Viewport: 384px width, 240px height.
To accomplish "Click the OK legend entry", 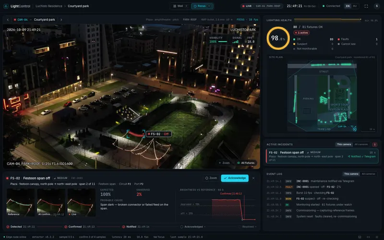I will coord(313,39).
